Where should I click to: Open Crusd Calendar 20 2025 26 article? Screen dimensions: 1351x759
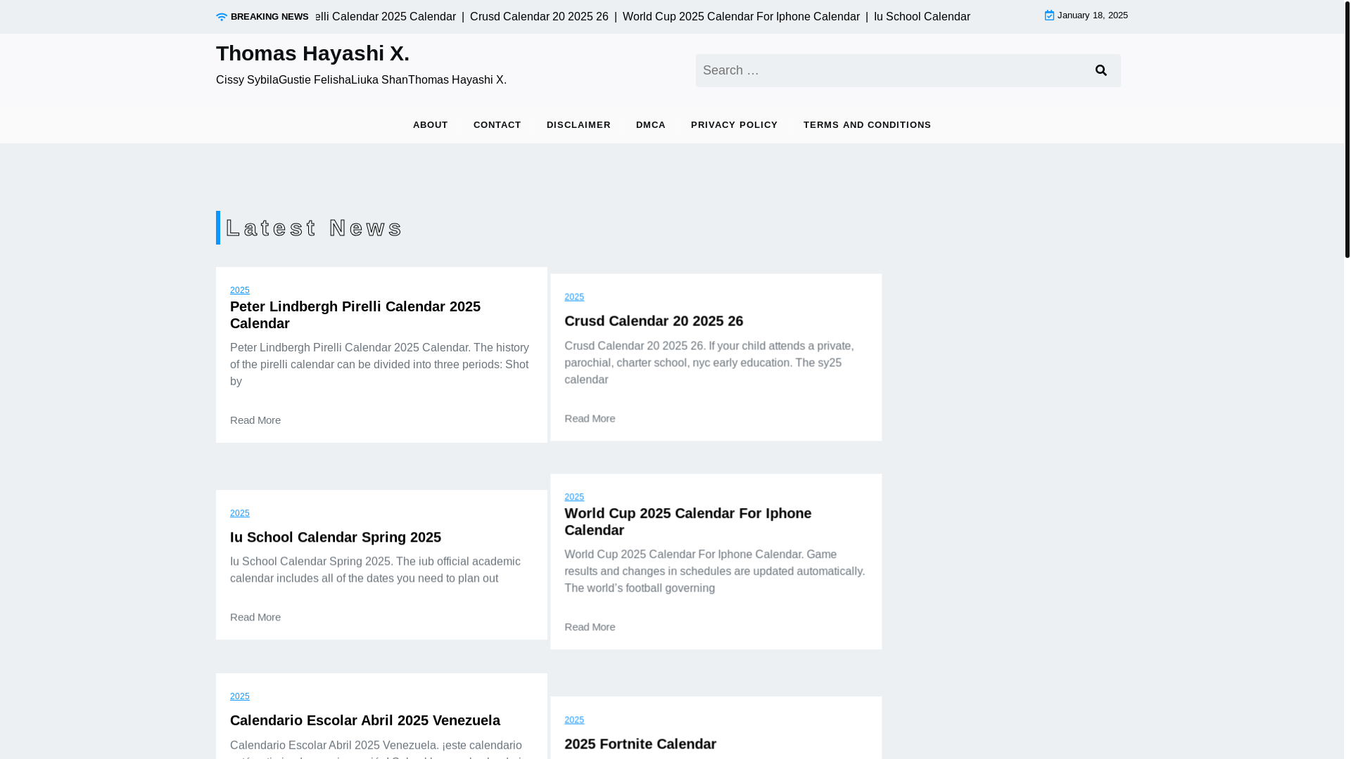point(654,321)
